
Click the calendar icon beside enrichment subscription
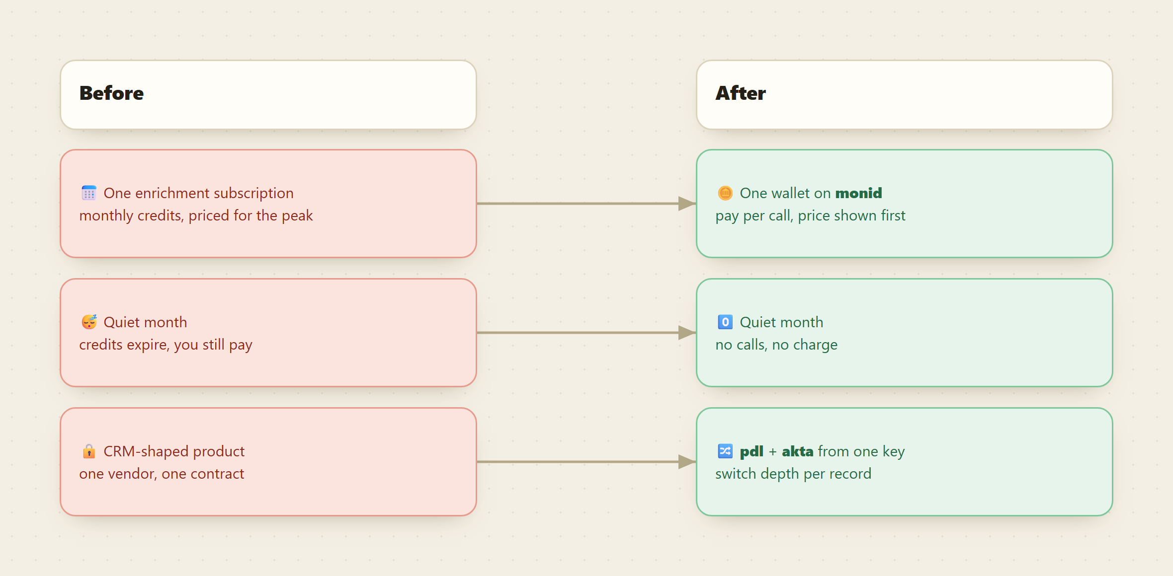coord(89,193)
